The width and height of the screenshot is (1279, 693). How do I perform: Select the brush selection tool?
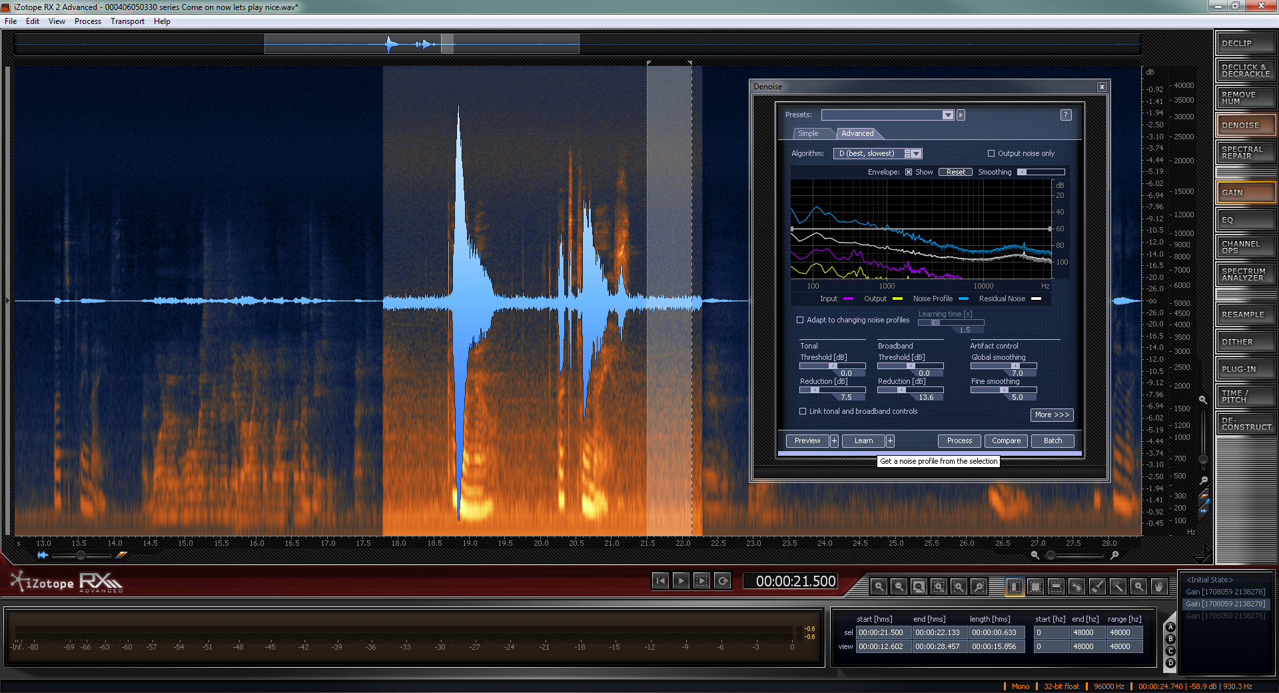pyautogui.click(x=1097, y=586)
